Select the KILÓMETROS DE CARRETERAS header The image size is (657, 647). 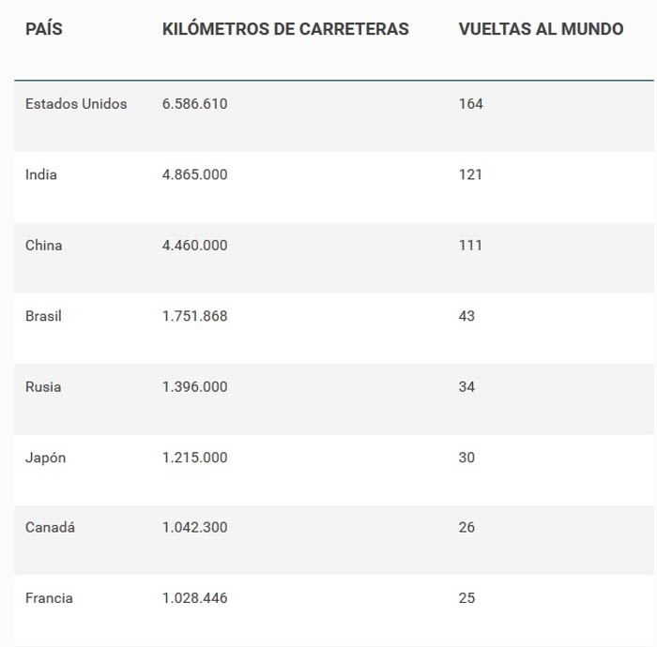coord(285,29)
